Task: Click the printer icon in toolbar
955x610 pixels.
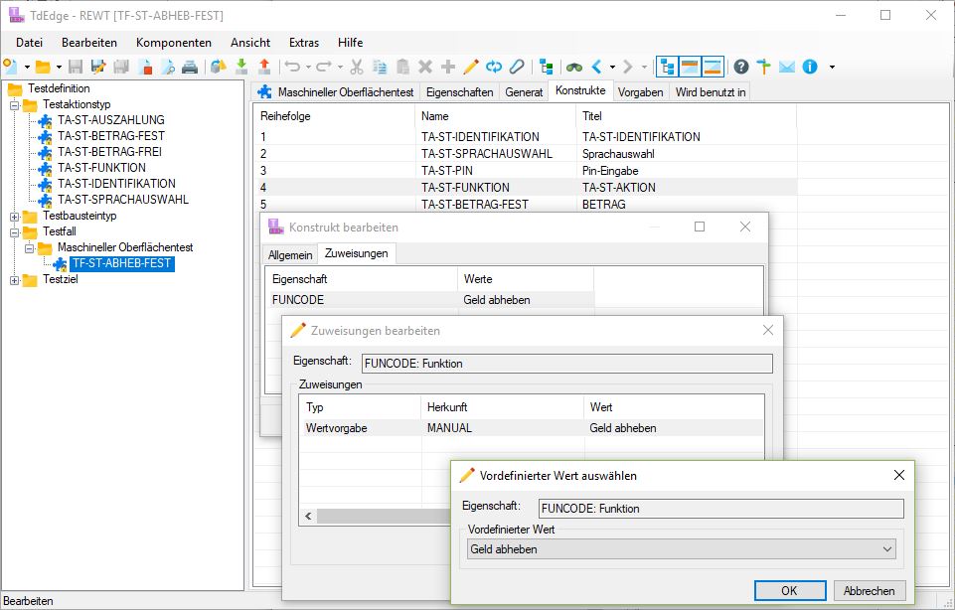Action: click(189, 67)
